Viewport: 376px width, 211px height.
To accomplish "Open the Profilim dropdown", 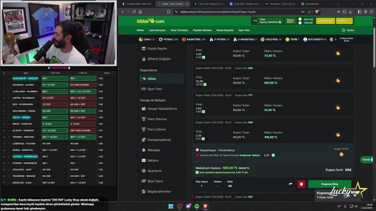I will pos(344,21).
